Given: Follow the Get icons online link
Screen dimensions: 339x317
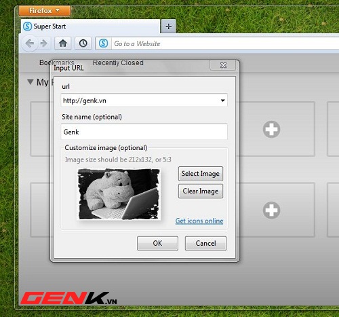Looking at the screenshot, I should coord(199,221).
